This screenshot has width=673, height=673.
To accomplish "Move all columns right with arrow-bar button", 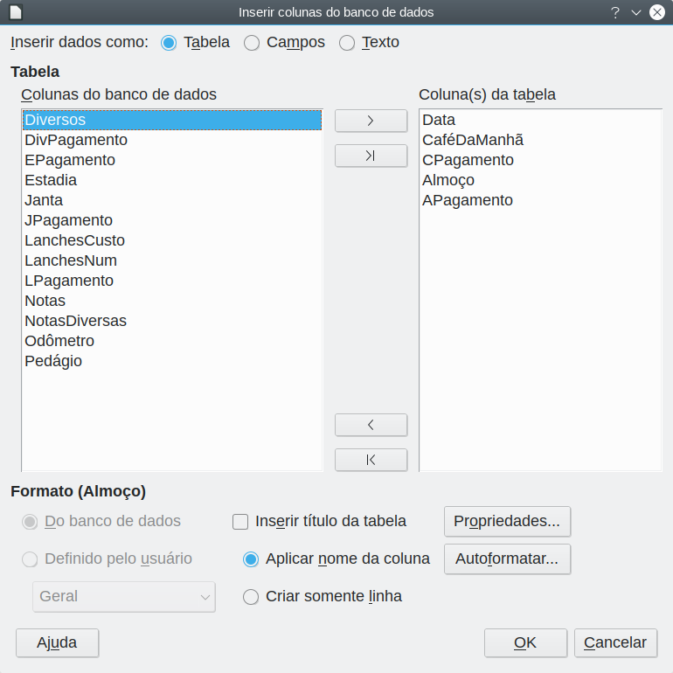I will (371, 156).
